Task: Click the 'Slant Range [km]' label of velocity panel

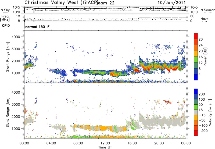Action: click(x=8, y=112)
